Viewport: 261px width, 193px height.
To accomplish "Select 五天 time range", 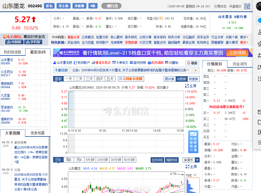I will pyautogui.click(x=110, y=79).
